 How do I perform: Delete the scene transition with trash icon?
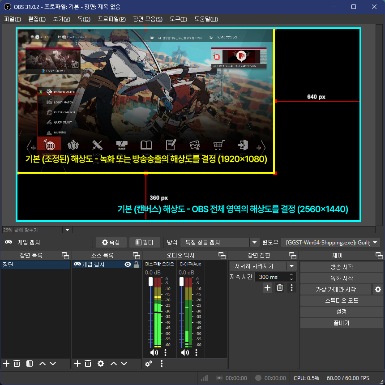point(280,288)
